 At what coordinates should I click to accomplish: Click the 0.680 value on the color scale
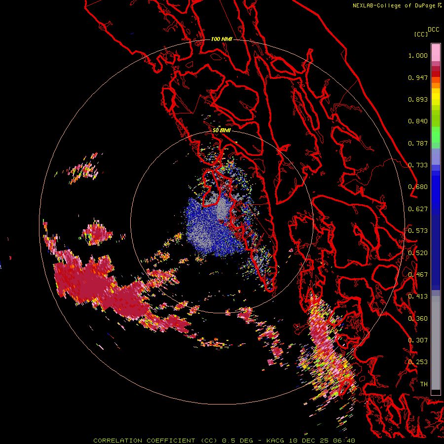[x=418, y=187]
